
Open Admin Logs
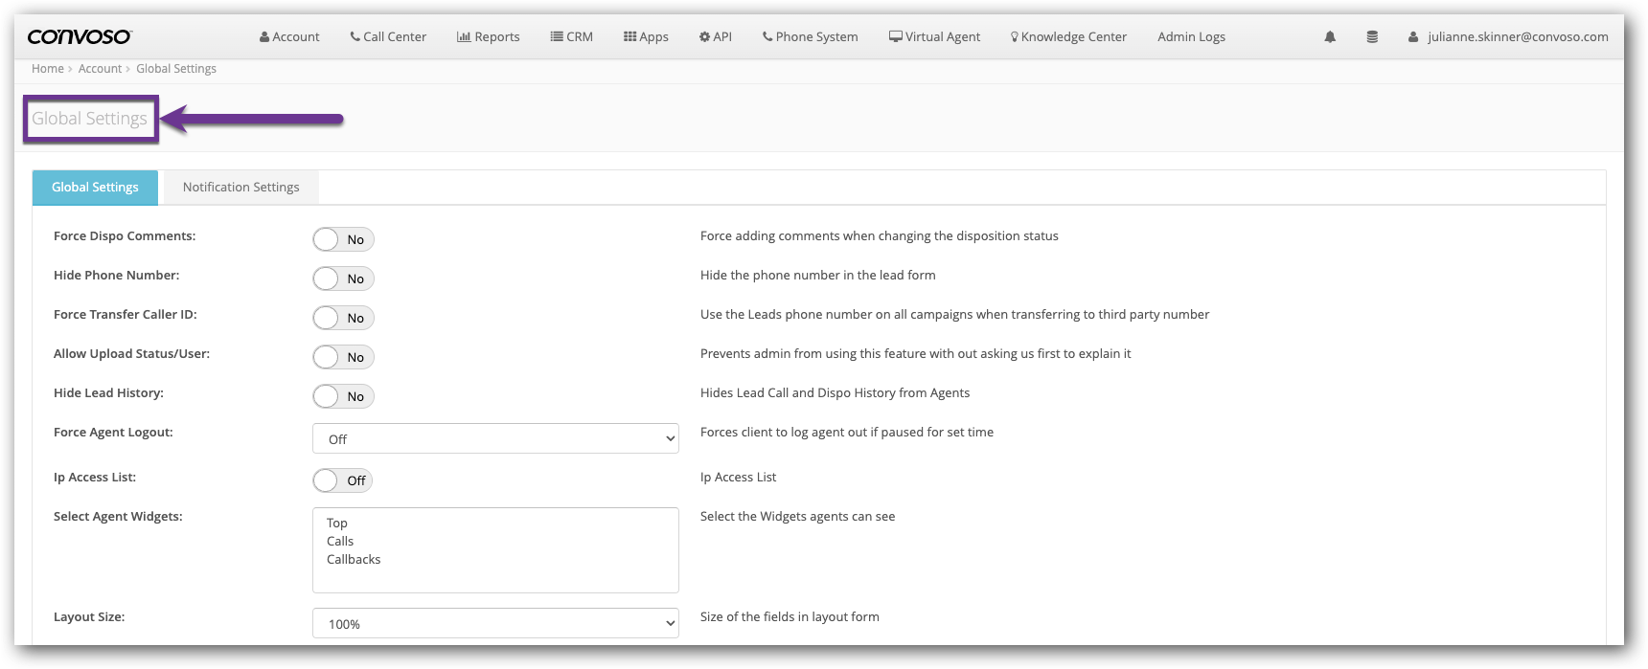click(x=1191, y=36)
